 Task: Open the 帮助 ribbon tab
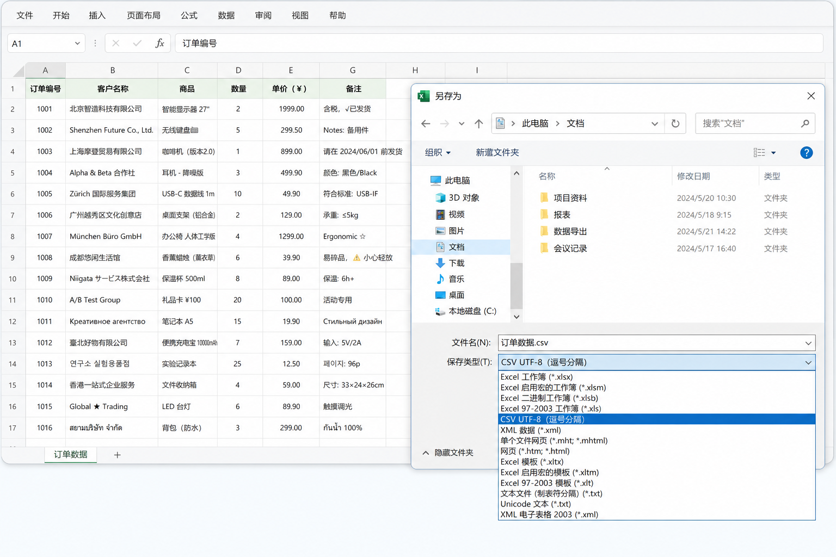(337, 15)
